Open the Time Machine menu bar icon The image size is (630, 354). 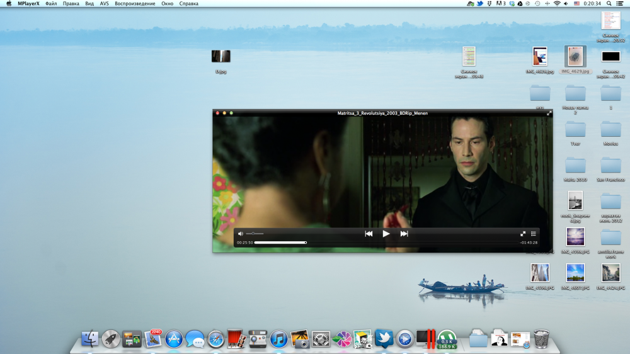coord(537,4)
